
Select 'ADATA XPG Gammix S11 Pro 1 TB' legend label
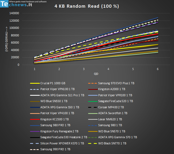pyautogui.click(x=62, y=95)
